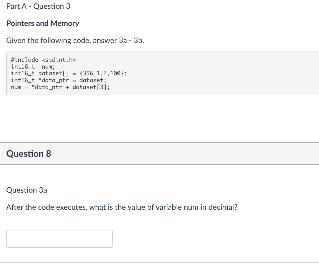Click the word decimal in the question

click(x=223, y=207)
